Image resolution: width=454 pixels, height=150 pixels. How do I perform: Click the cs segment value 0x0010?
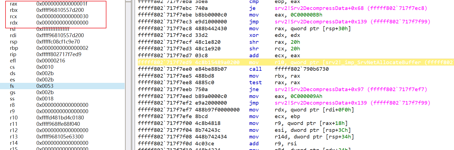tap(45, 67)
